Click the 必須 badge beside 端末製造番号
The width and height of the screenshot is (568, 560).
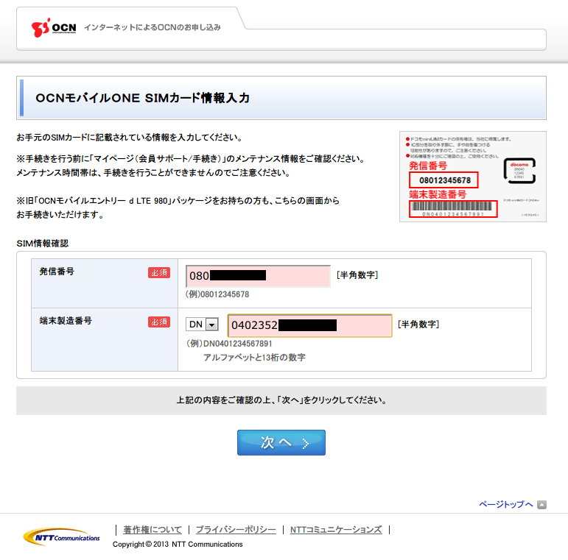click(159, 322)
